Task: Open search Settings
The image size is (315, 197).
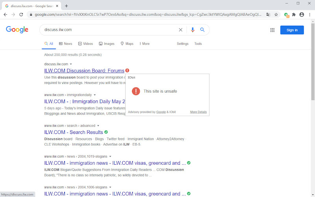Action: click(x=182, y=44)
